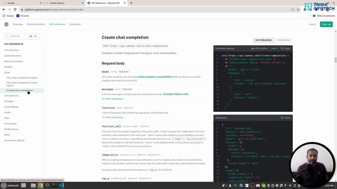This screenshot has width=337, height=189.
Task: Switch to the Gradio browser tab
Action: [22, 3]
